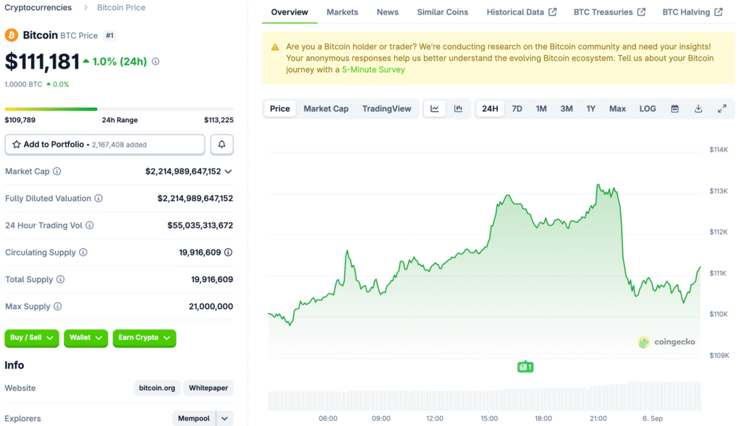
Task: Select the TradingView chart toggle
Action: (386, 108)
